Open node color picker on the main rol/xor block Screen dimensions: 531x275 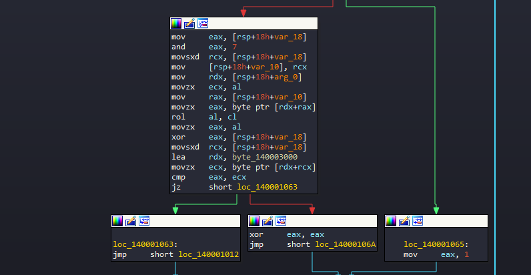click(176, 23)
